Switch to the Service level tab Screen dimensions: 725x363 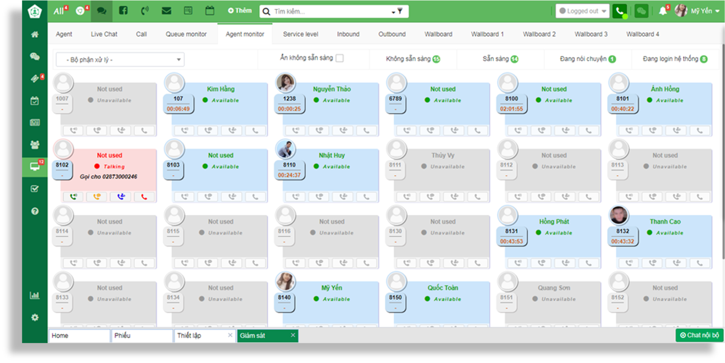click(x=300, y=34)
